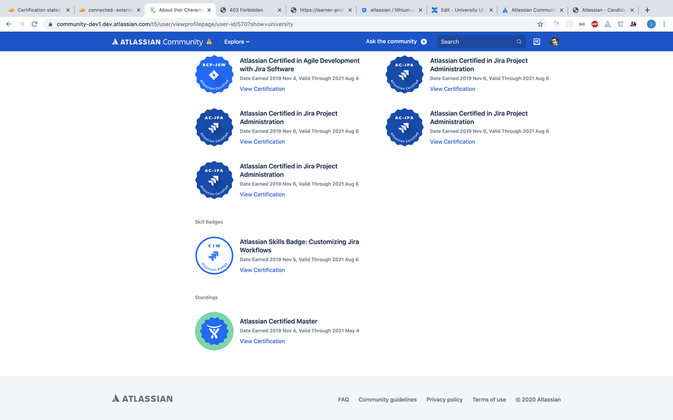Click 'Atlassian Skills Badge: Customizing Jira Workflows' title

299,246
